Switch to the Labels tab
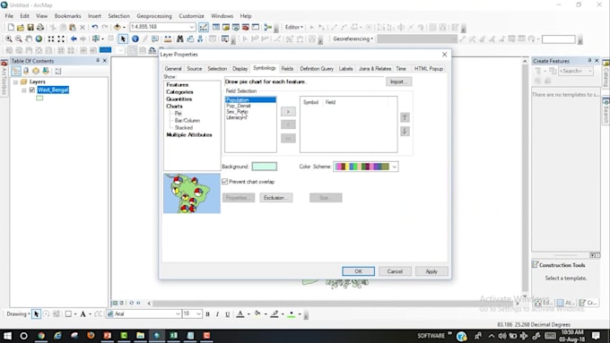 (x=345, y=69)
